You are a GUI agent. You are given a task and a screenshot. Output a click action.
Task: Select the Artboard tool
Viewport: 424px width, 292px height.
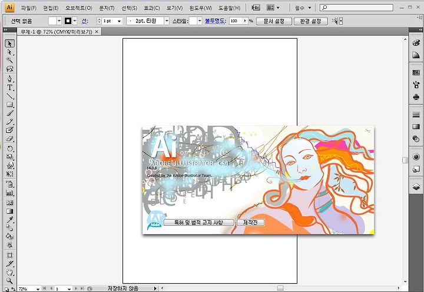pos(9,255)
